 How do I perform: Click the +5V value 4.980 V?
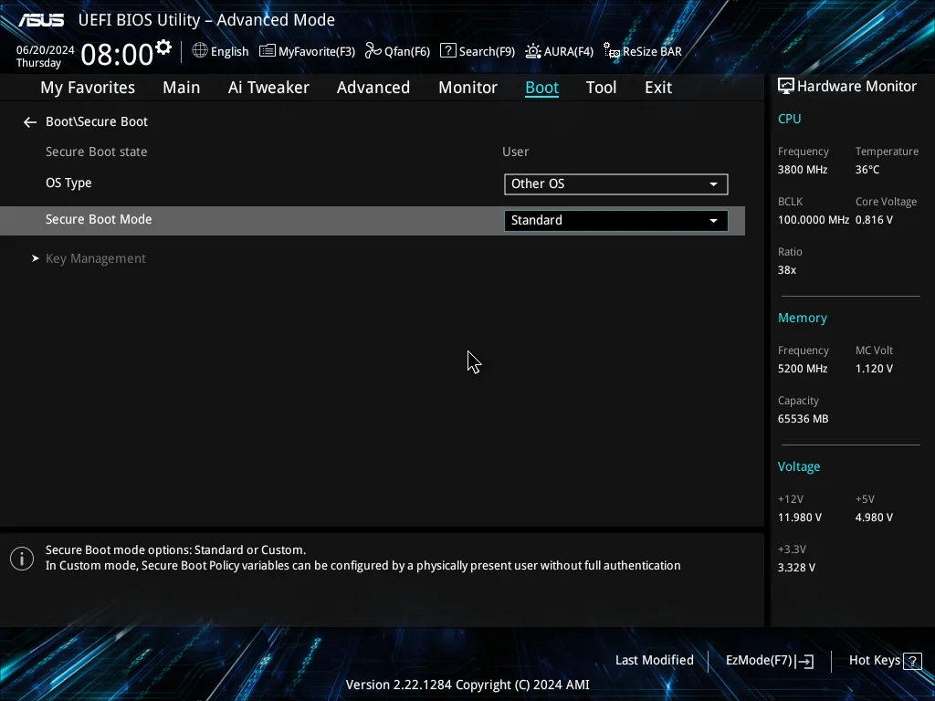tap(874, 518)
